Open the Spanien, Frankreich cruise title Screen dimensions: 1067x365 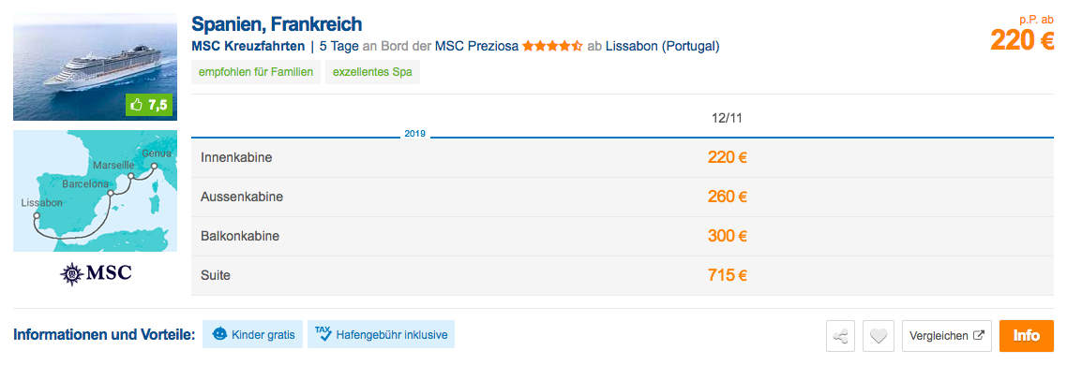(277, 24)
